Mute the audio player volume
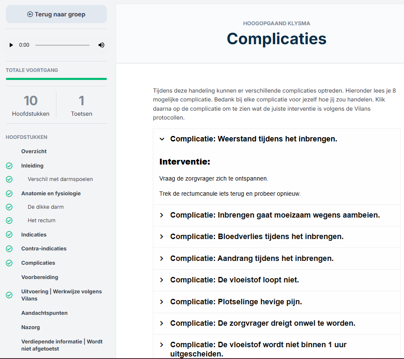404x359 pixels. pyautogui.click(x=101, y=45)
